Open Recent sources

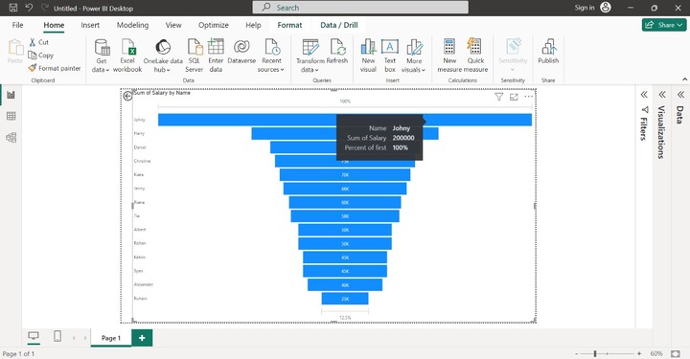point(271,56)
